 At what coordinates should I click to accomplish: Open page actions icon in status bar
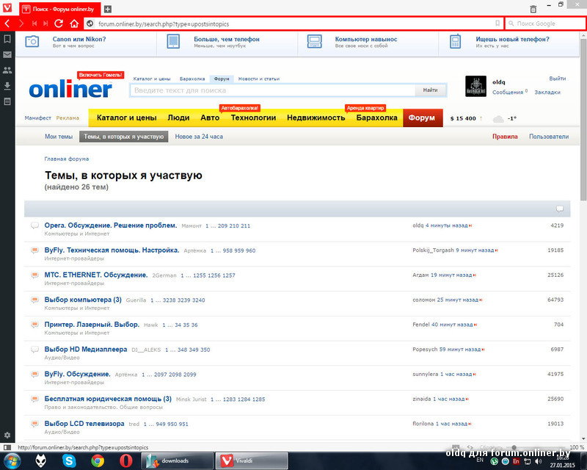tap(470, 447)
